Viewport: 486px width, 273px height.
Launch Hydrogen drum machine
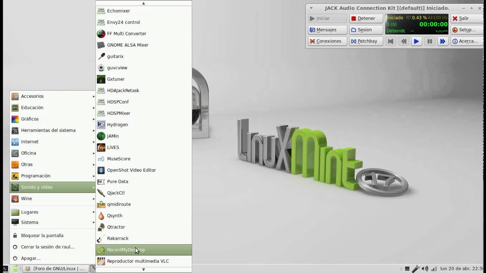(x=144, y=125)
